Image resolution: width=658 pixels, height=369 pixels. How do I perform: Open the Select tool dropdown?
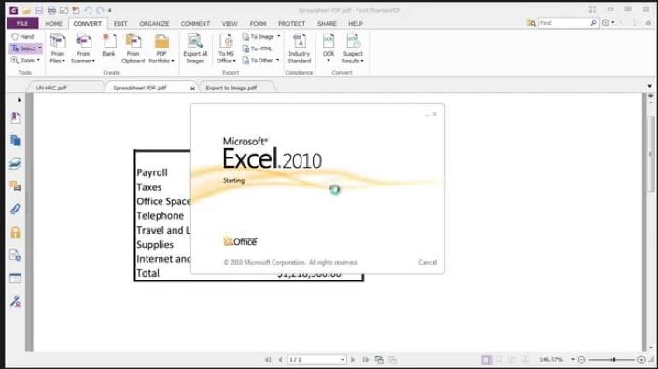40,48
